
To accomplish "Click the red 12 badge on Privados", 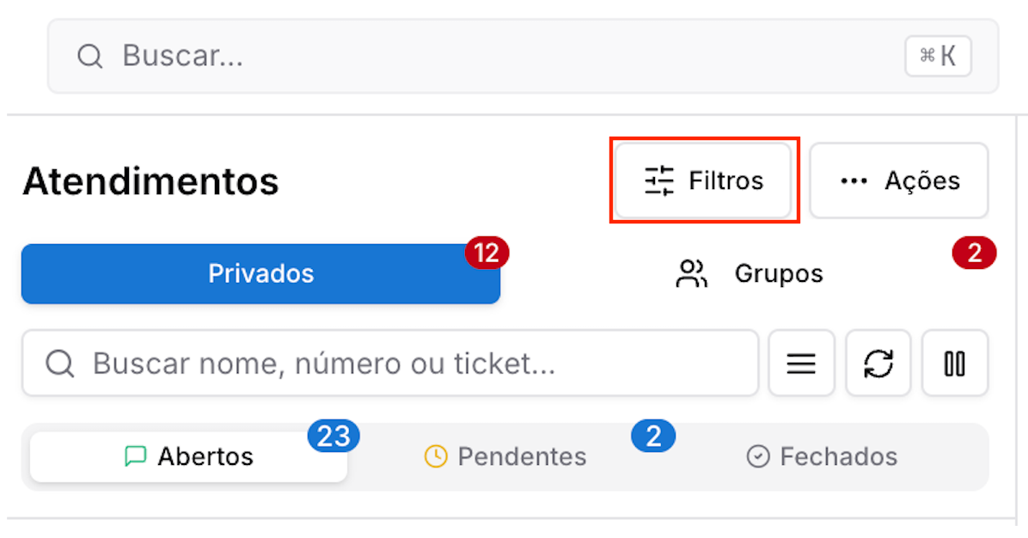I will pos(487,253).
